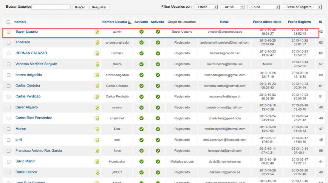Click the Nunca last-visit cell
This screenshot has width=328, height=183.
point(267,64)
